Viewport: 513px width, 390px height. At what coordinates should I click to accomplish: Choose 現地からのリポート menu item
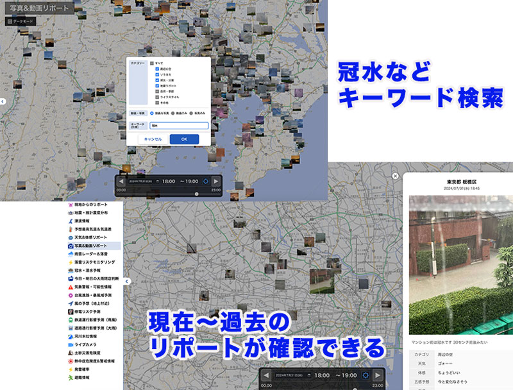93,203
